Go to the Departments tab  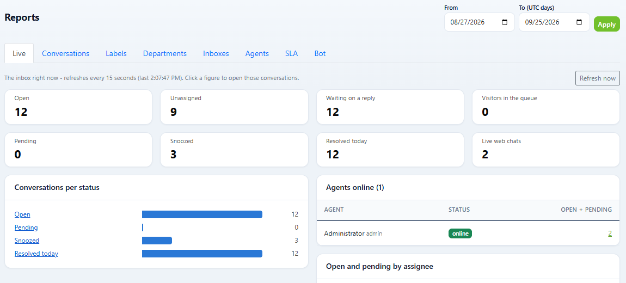(165, 53)
